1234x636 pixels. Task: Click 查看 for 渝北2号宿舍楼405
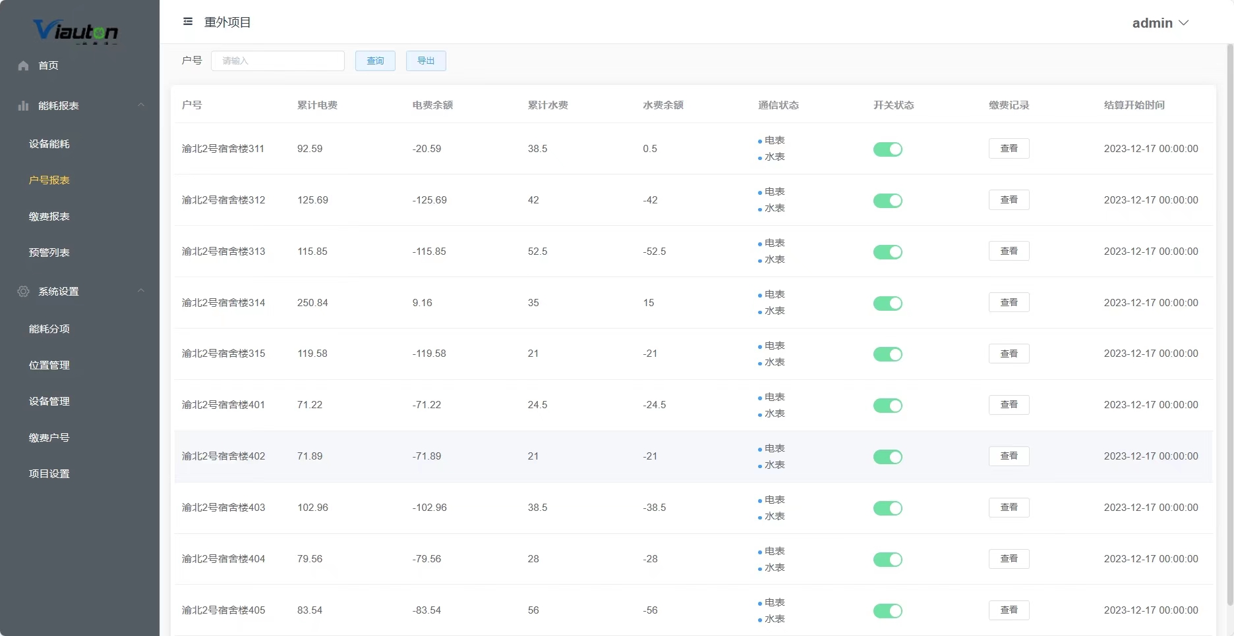pyautogui.click(x=1009, y=610)
